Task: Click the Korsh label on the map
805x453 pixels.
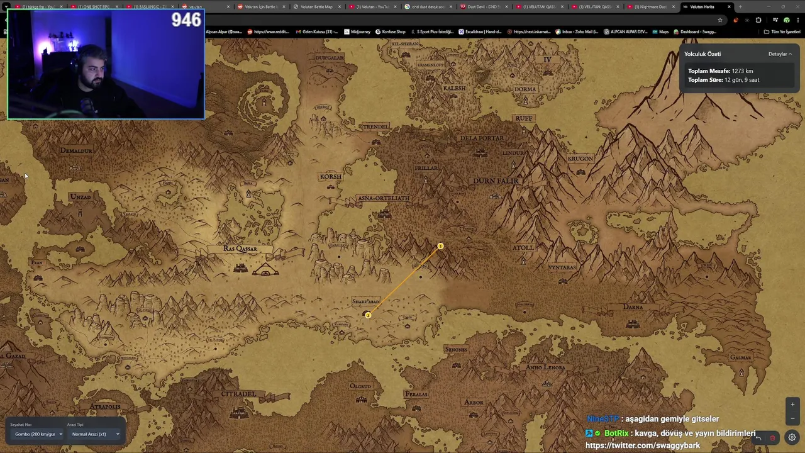Action: [x=330, y=177]
